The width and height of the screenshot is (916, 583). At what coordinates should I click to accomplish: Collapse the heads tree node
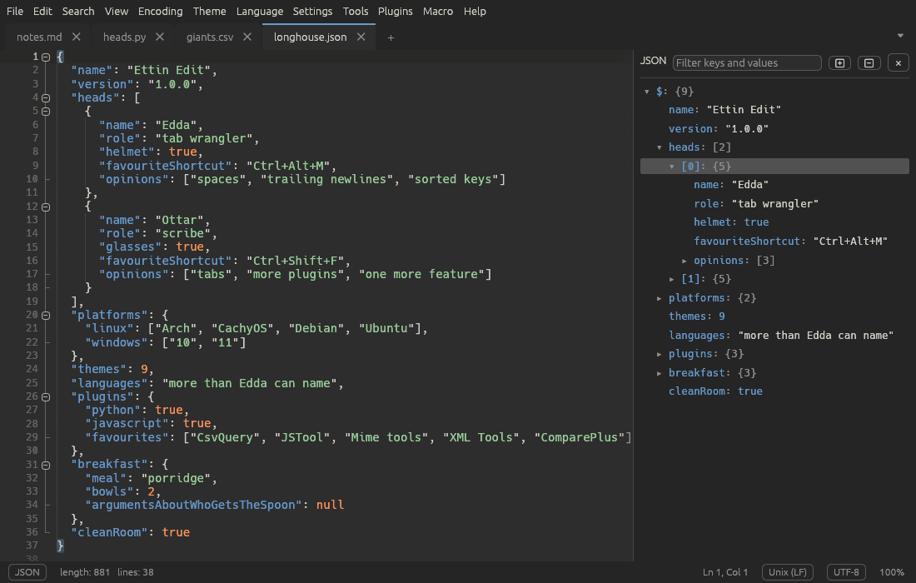(x=659, y=147)
